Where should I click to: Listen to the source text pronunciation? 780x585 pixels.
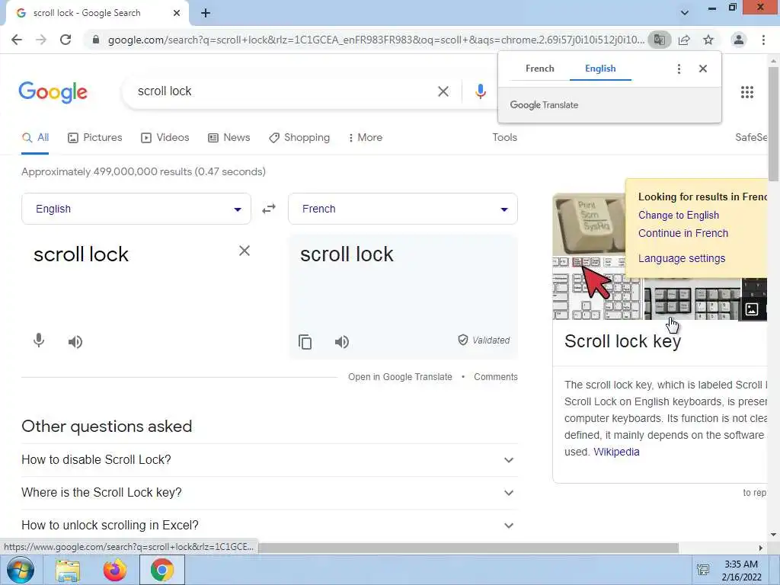pyautogui.click(x=75, y=342)
